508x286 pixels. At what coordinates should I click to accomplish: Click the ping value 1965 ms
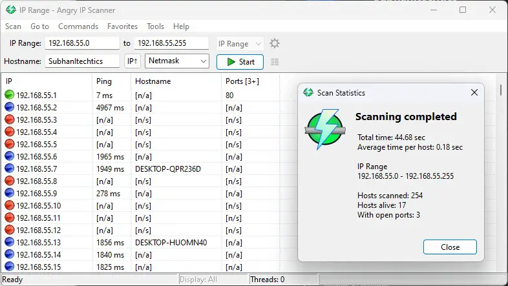tap(110, 157)
